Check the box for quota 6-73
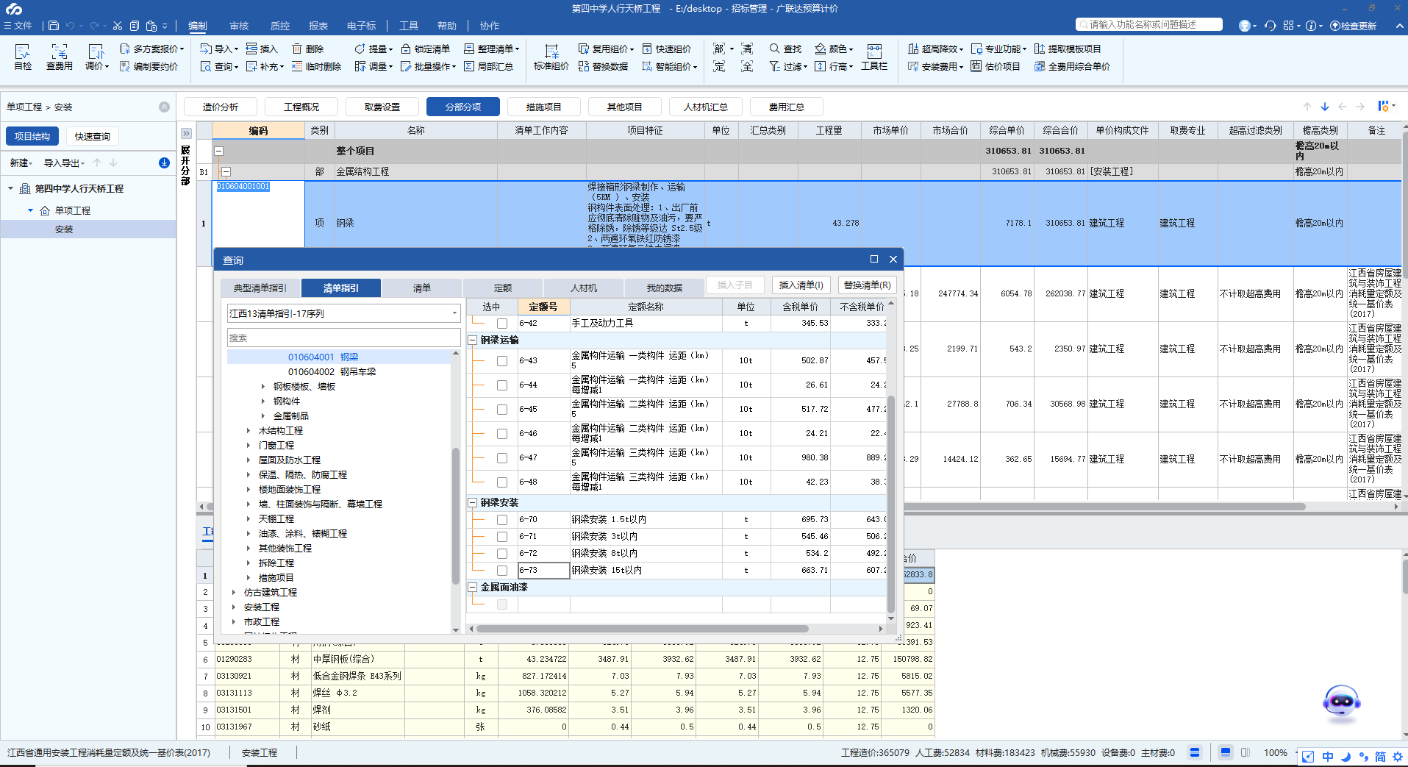 pyautogui.click(x=502, y=571)
